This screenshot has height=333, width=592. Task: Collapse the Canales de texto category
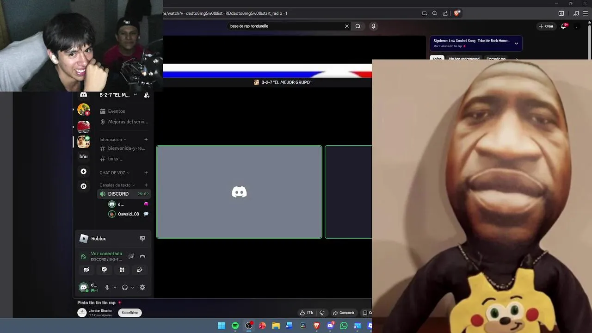tap(117, 185)
